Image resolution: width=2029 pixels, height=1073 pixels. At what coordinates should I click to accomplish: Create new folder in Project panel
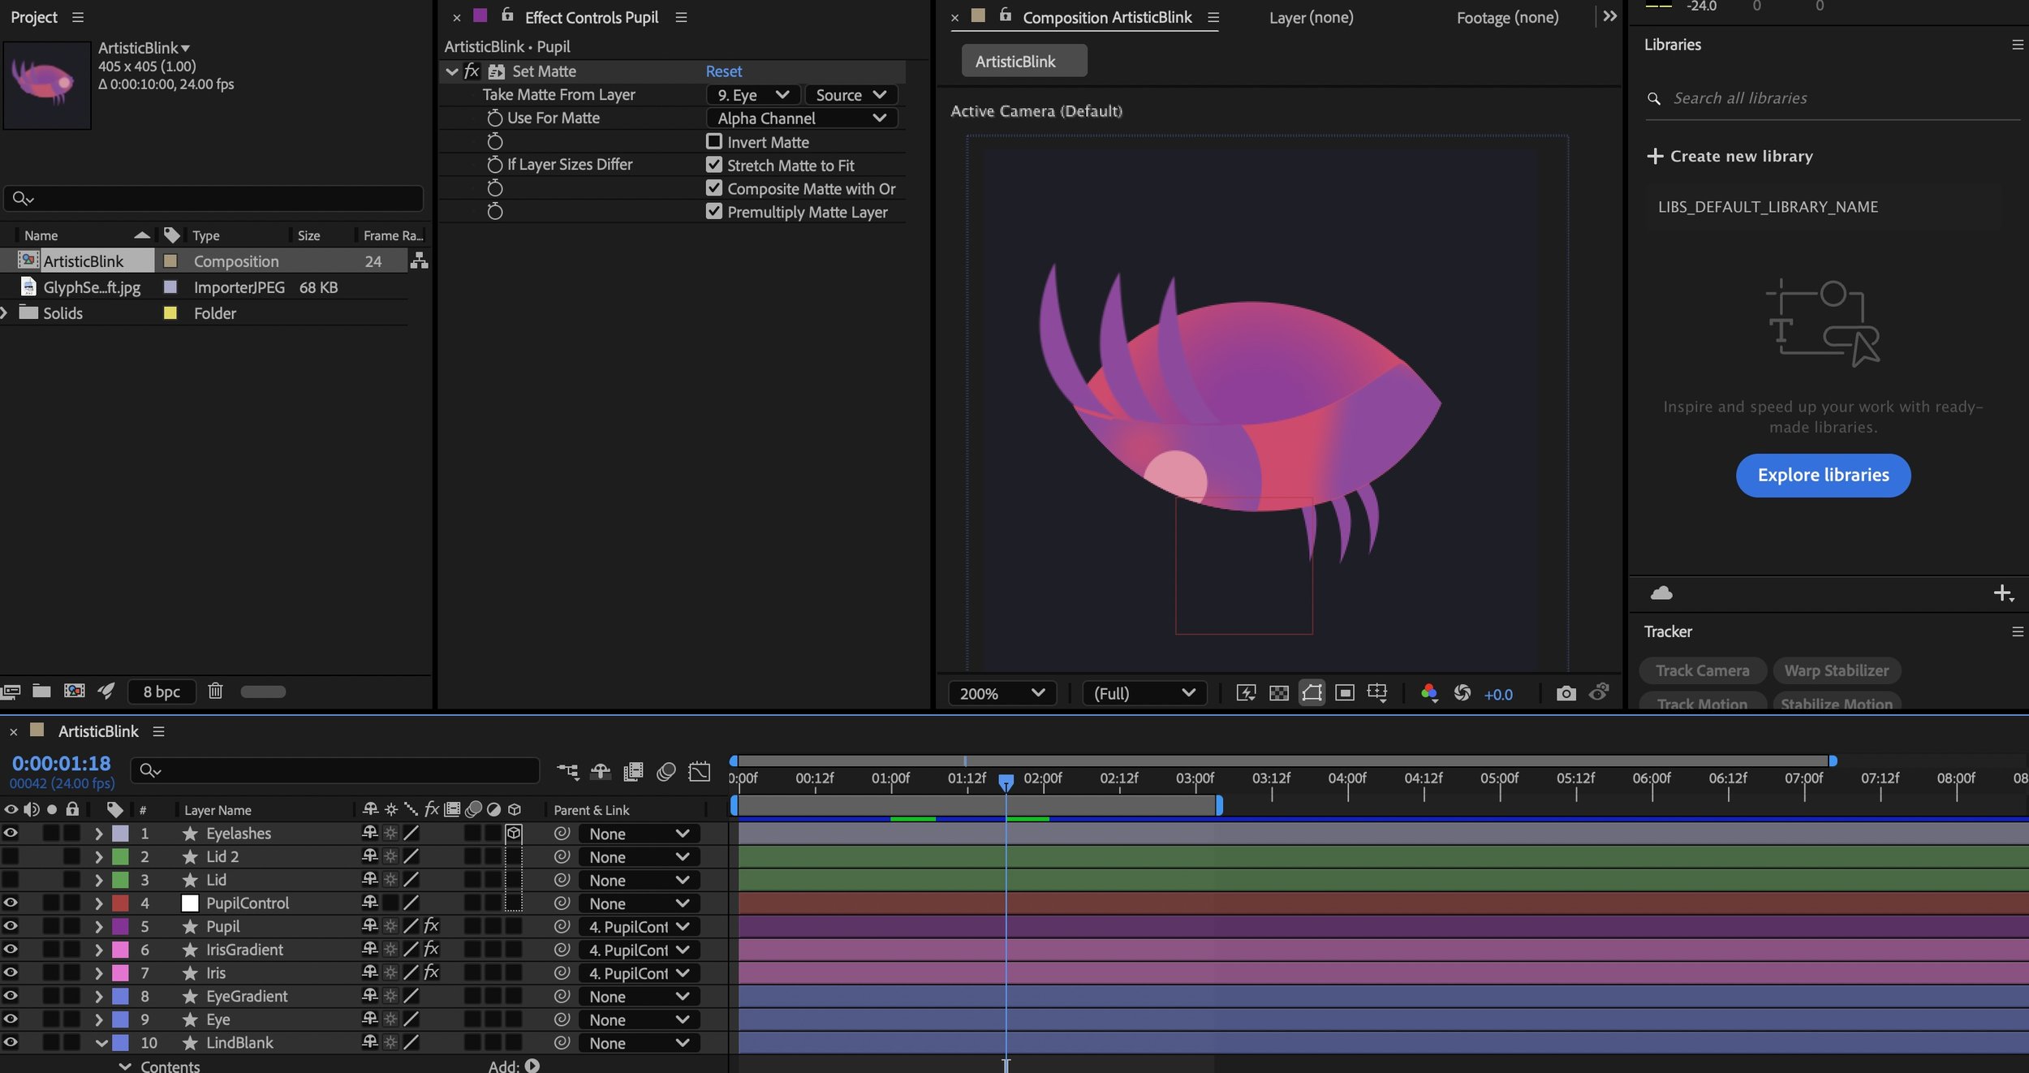[x=41, y=691]
